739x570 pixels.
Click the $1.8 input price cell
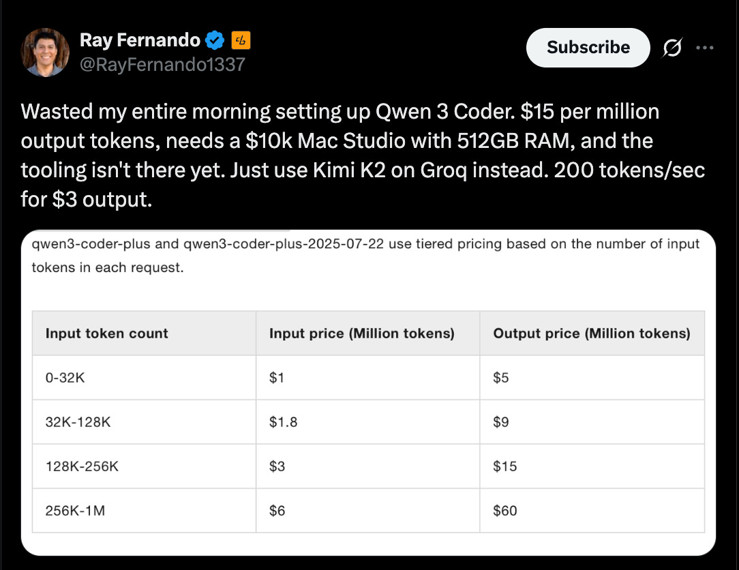coord(368,422)
